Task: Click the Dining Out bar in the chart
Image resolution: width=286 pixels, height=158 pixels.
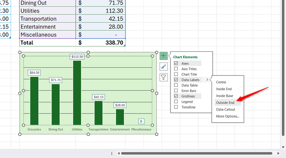Action: (56, 104)
